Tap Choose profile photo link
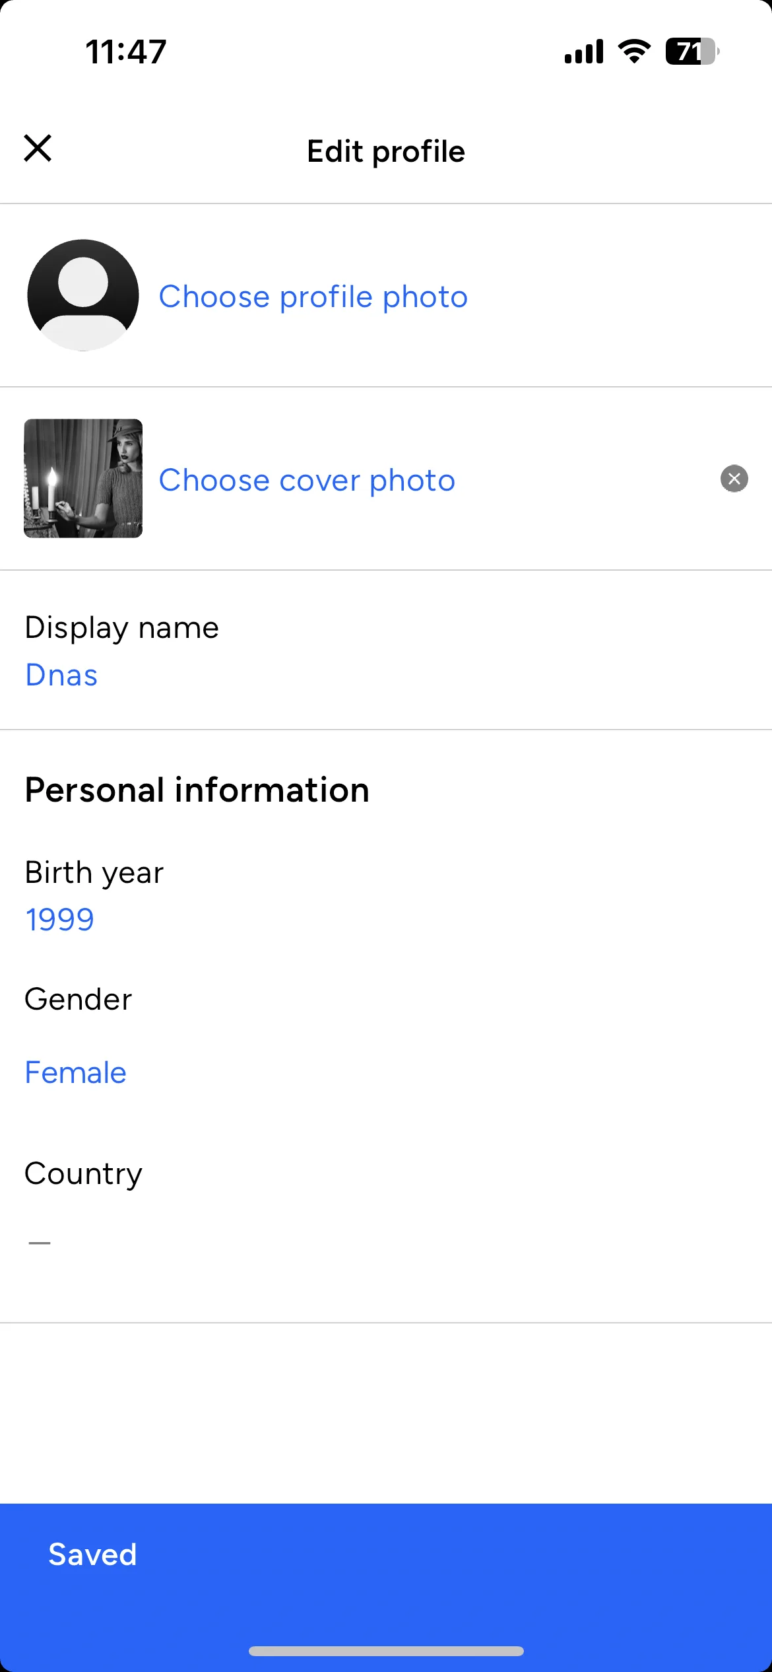The height and width of the screenshot is (1672, 772). pyautogui.click(x=313, y=296)
